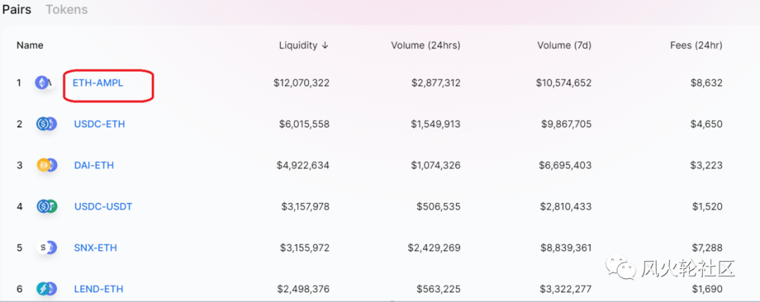Open the ETH-AMPL pair link
Viewport: 760px width, 302px height.
point(98,83)
